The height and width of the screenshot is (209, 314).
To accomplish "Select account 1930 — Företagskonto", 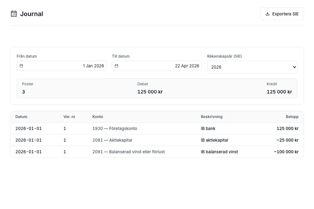I will pos(115,128).
